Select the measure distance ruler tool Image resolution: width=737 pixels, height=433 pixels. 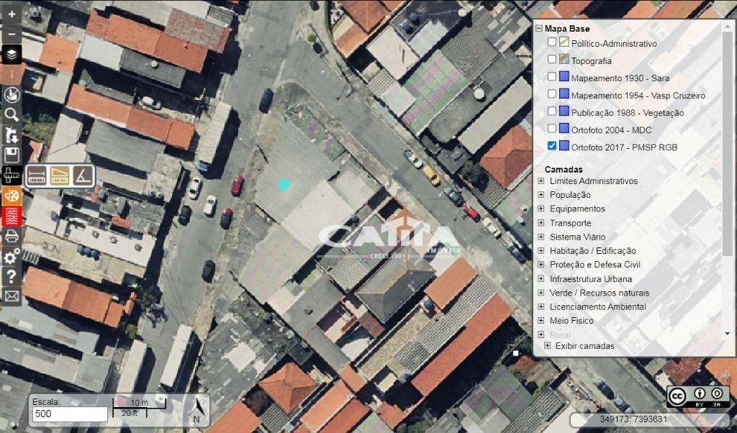click(37, 176)
